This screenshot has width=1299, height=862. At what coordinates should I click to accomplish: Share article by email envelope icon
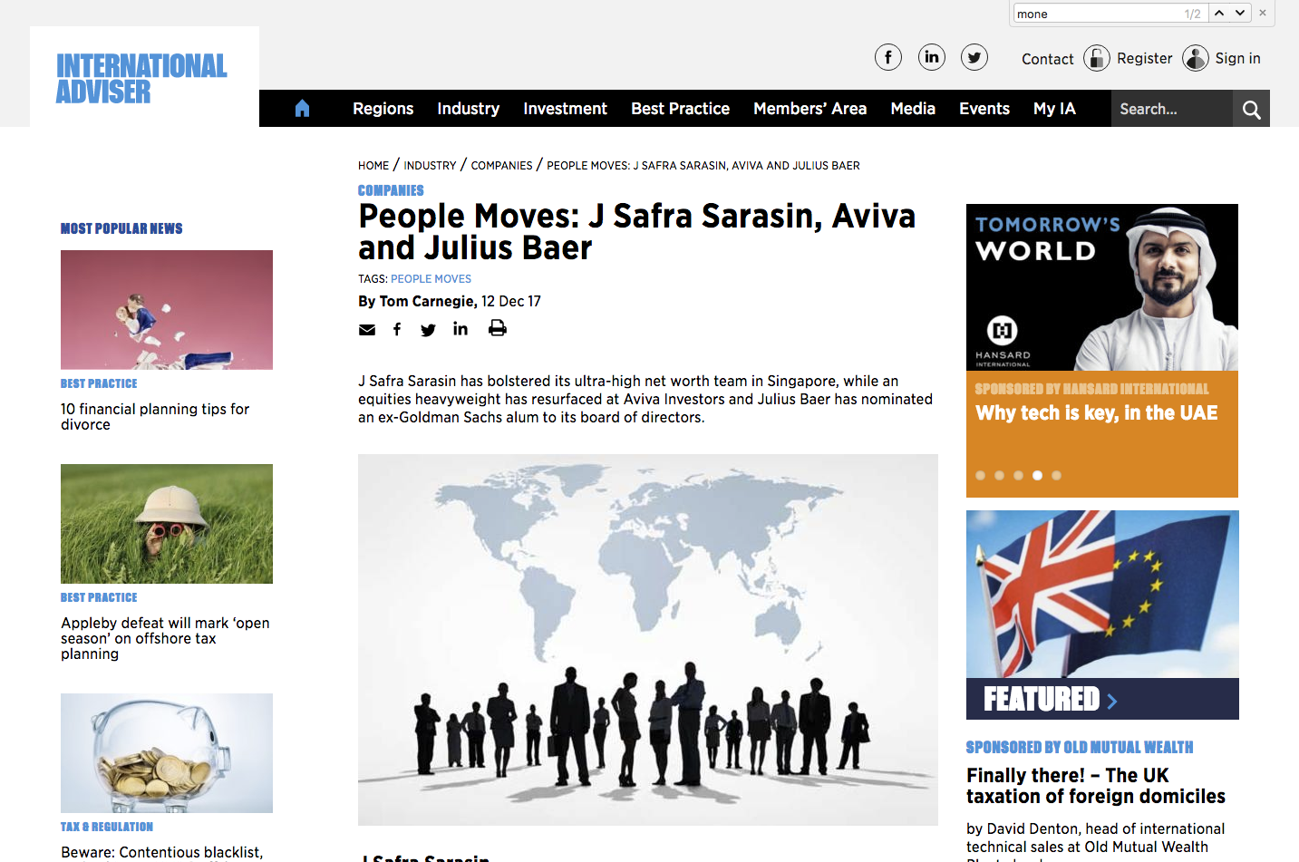point(367,329)
